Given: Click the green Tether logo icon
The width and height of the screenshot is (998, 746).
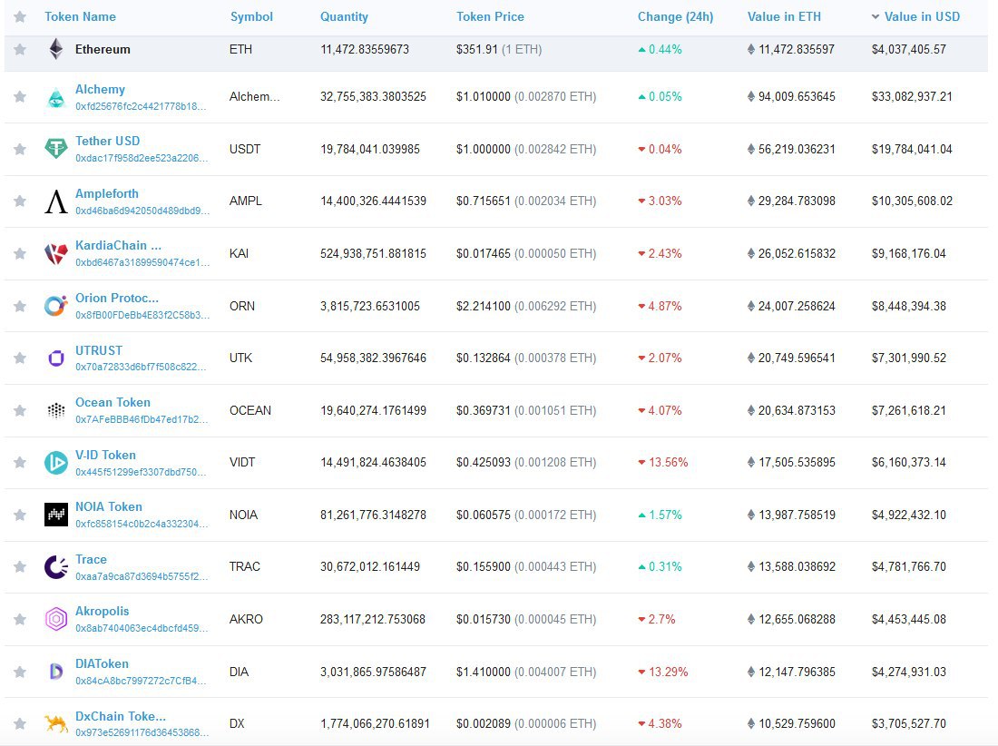Looking at the screenshot, I should click(56, 148).
